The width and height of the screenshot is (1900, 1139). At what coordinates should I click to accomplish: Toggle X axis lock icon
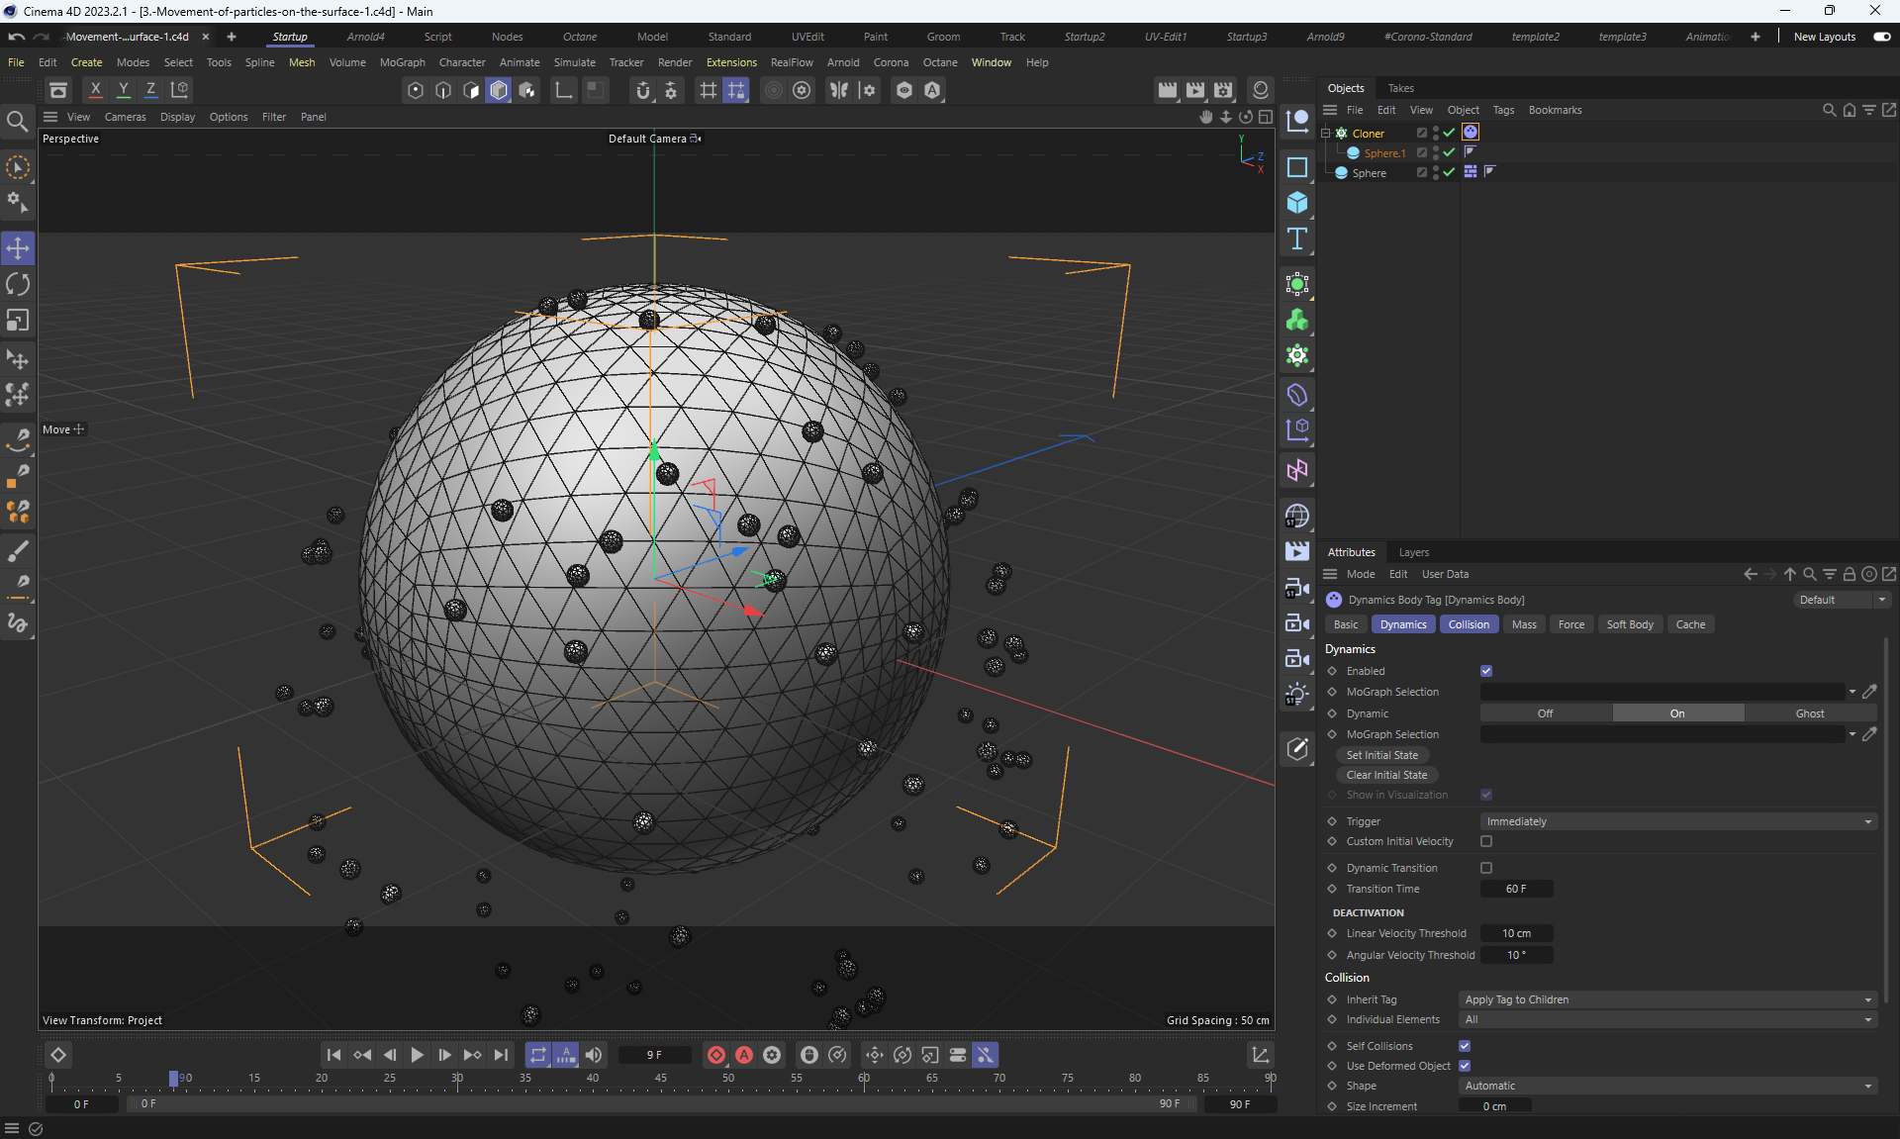pyautogui.click(x=95, y=90)
